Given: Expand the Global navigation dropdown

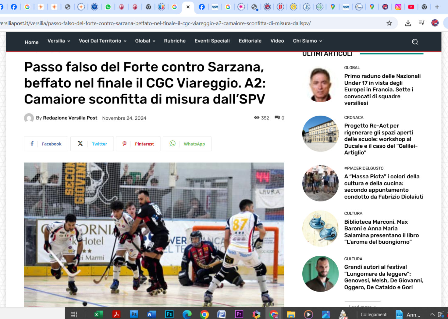Looking at the screenshot, I should (145, 41).
